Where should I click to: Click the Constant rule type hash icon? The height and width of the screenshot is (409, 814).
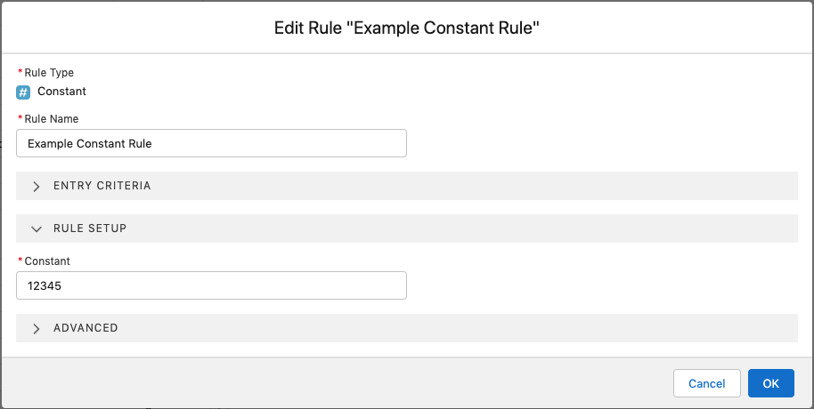click(x=23, y=92)
